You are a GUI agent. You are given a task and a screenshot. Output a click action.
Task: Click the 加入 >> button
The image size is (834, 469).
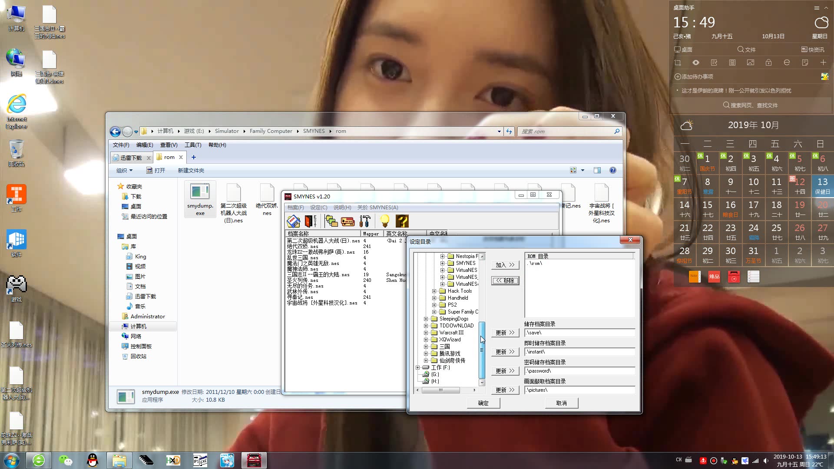coord(505,265)
